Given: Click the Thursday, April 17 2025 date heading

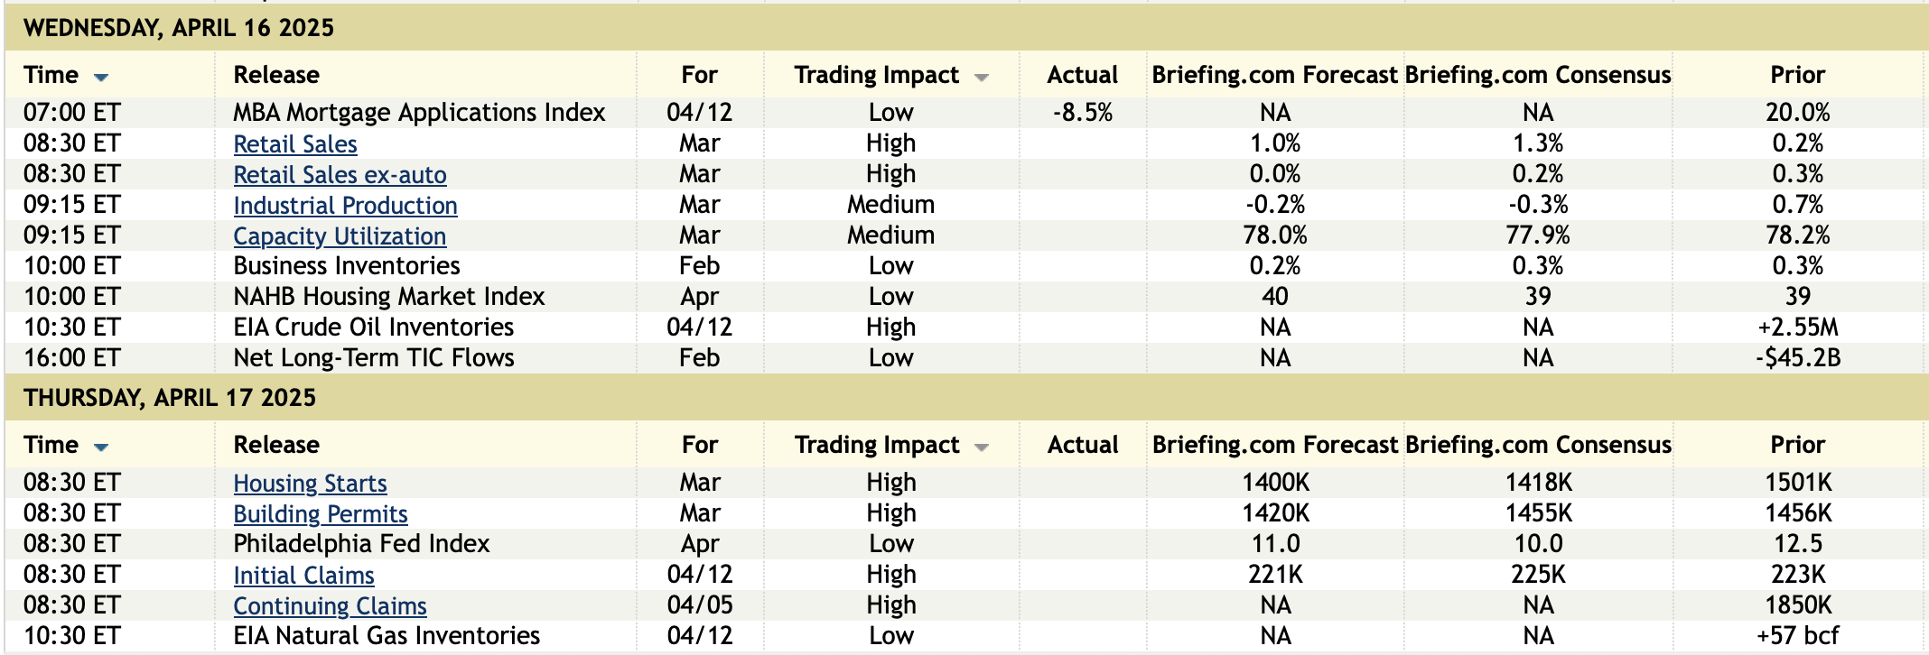Looking at the screenshot, I should tap(170, 398).
